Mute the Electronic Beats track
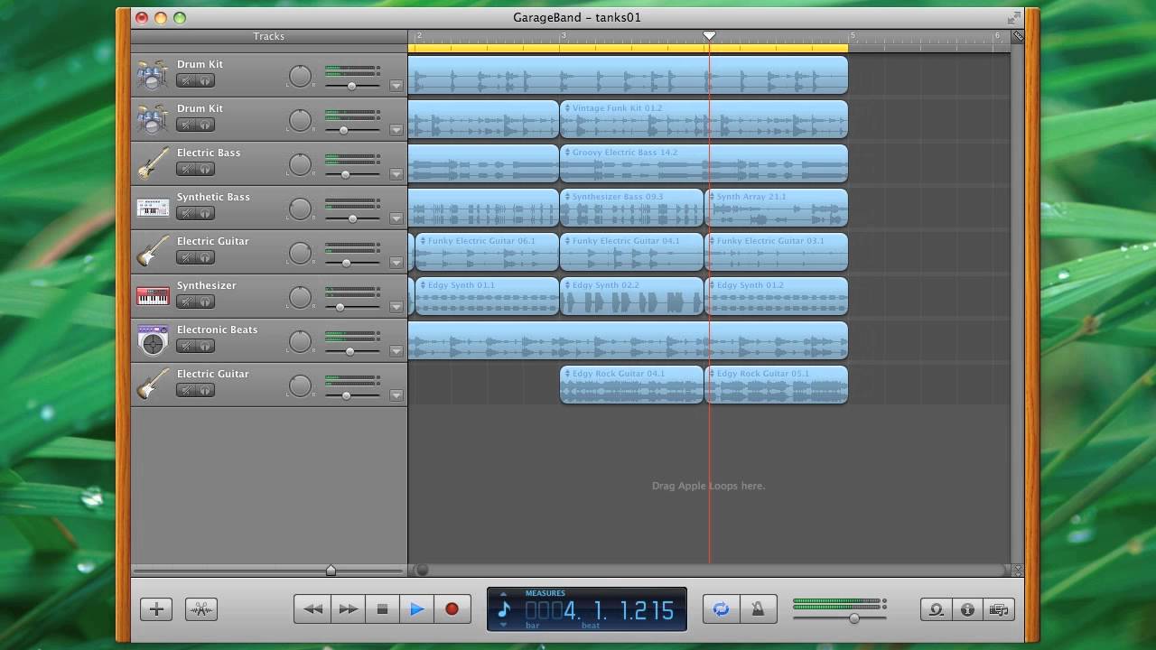Viewport: 1156px width, 650px height. [x=186, y=346]
